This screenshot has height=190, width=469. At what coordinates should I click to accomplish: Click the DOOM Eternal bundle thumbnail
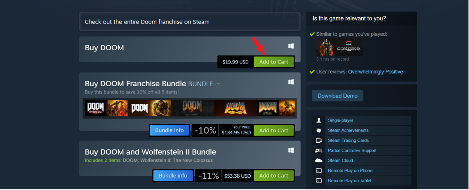coord(106,108)
